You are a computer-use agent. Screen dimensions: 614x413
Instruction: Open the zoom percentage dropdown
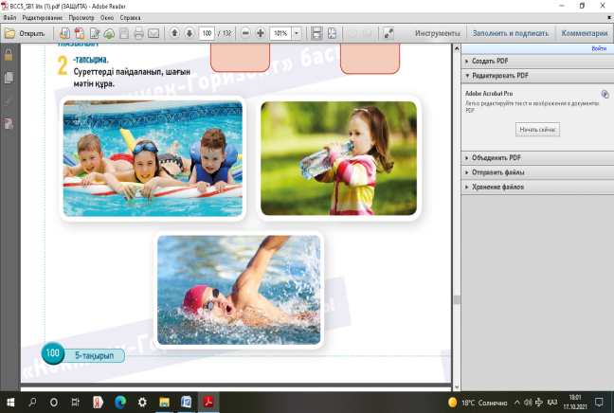[298, 33]
